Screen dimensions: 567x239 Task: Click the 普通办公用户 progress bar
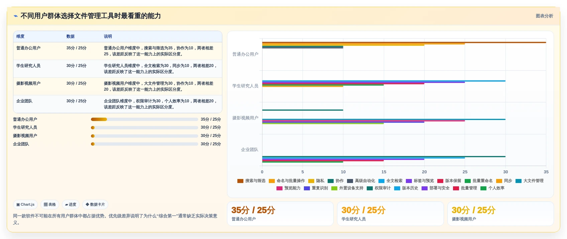[144, 119]
